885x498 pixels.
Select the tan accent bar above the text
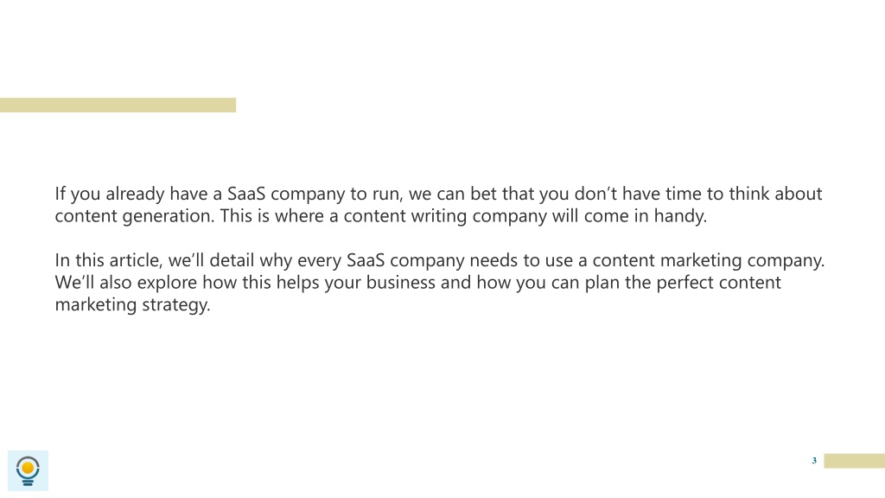point(118,105)
